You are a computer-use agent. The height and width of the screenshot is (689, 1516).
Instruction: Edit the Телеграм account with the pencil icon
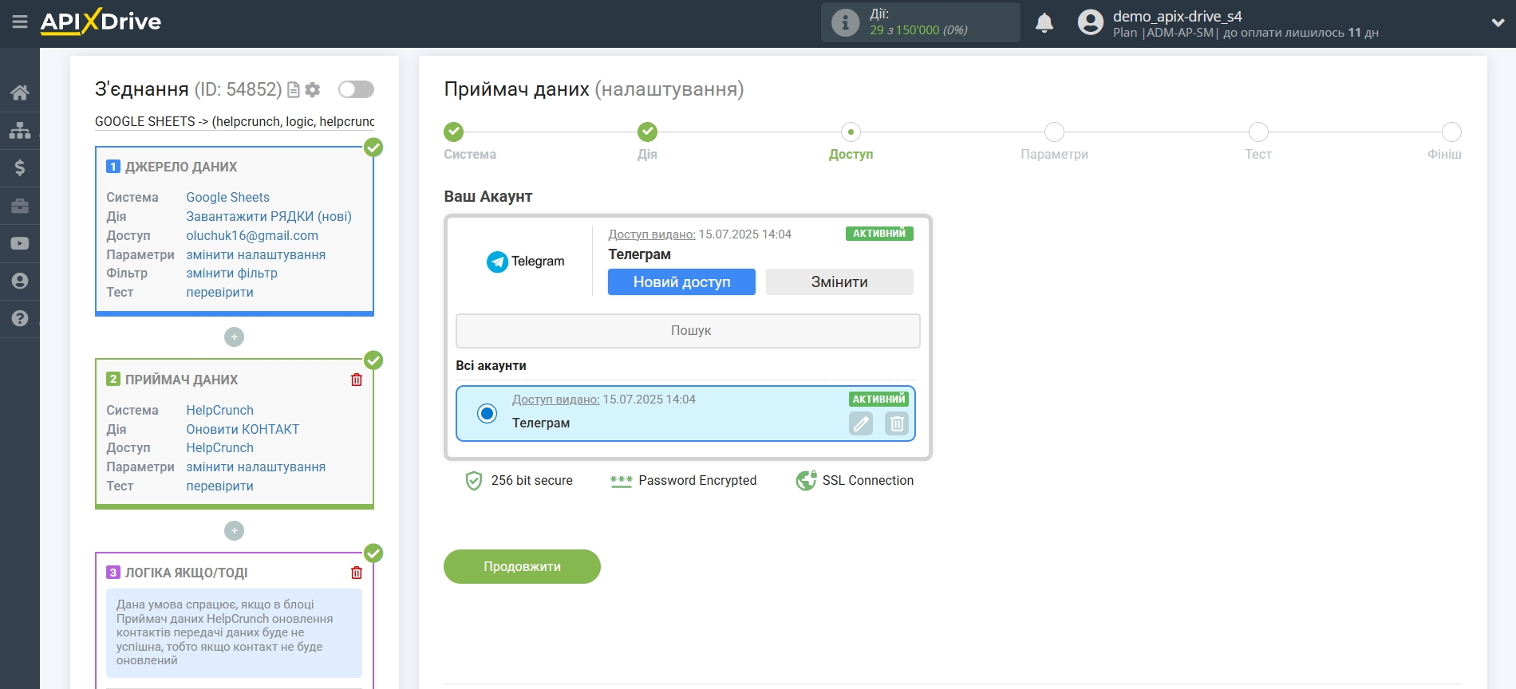861,423
